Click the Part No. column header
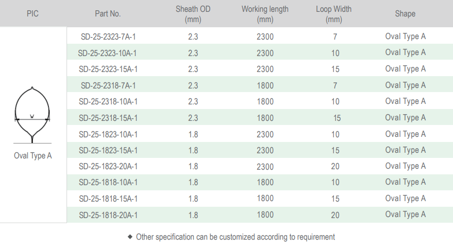 click(x=108, y=14)
